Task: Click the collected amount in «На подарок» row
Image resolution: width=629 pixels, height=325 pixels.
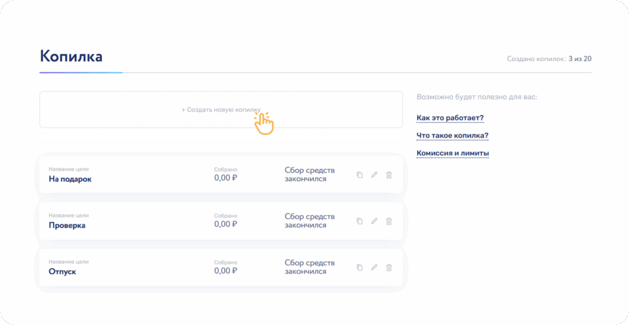Action: [225, 178]
